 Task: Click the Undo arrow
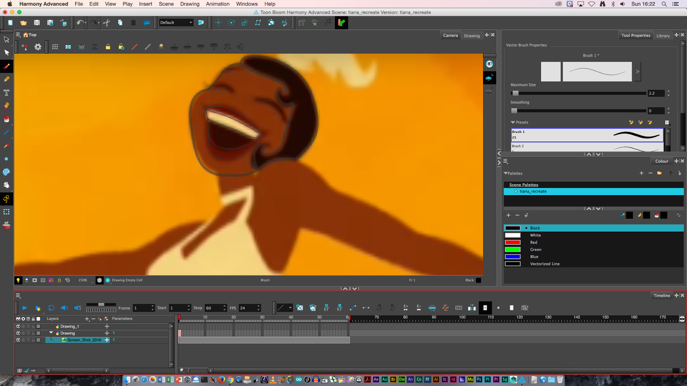[x=79, y=23]
